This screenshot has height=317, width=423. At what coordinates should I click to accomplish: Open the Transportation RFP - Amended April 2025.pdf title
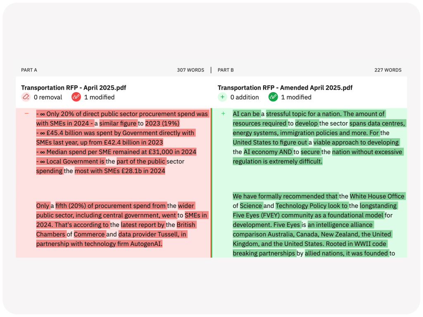pyautogui.click(x=285, y=88)
